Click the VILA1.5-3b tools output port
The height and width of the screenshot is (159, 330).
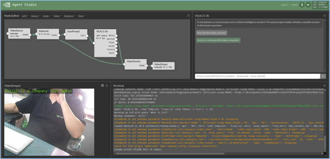(x=116, y=53)
